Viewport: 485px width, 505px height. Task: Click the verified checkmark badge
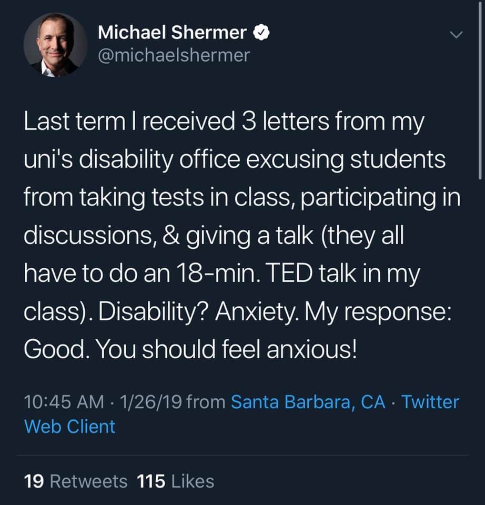pos(262,33)
